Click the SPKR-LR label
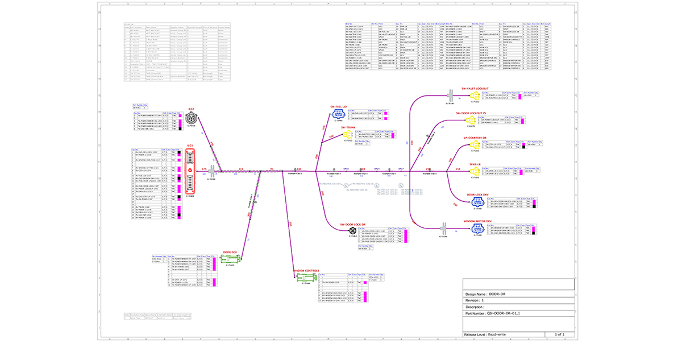 pos(475,163)
